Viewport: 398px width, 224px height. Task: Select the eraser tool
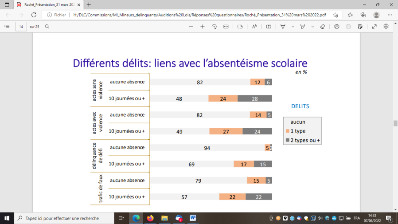(323, 27)
